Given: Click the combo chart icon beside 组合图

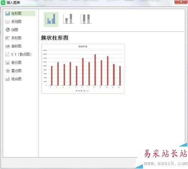Looking at the screenshot, I should pyautogui.click(x=8, y=79).
